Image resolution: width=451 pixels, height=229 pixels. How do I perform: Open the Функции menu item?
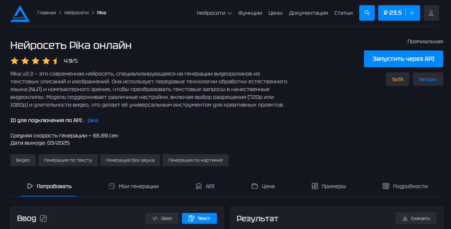(250, 13)
